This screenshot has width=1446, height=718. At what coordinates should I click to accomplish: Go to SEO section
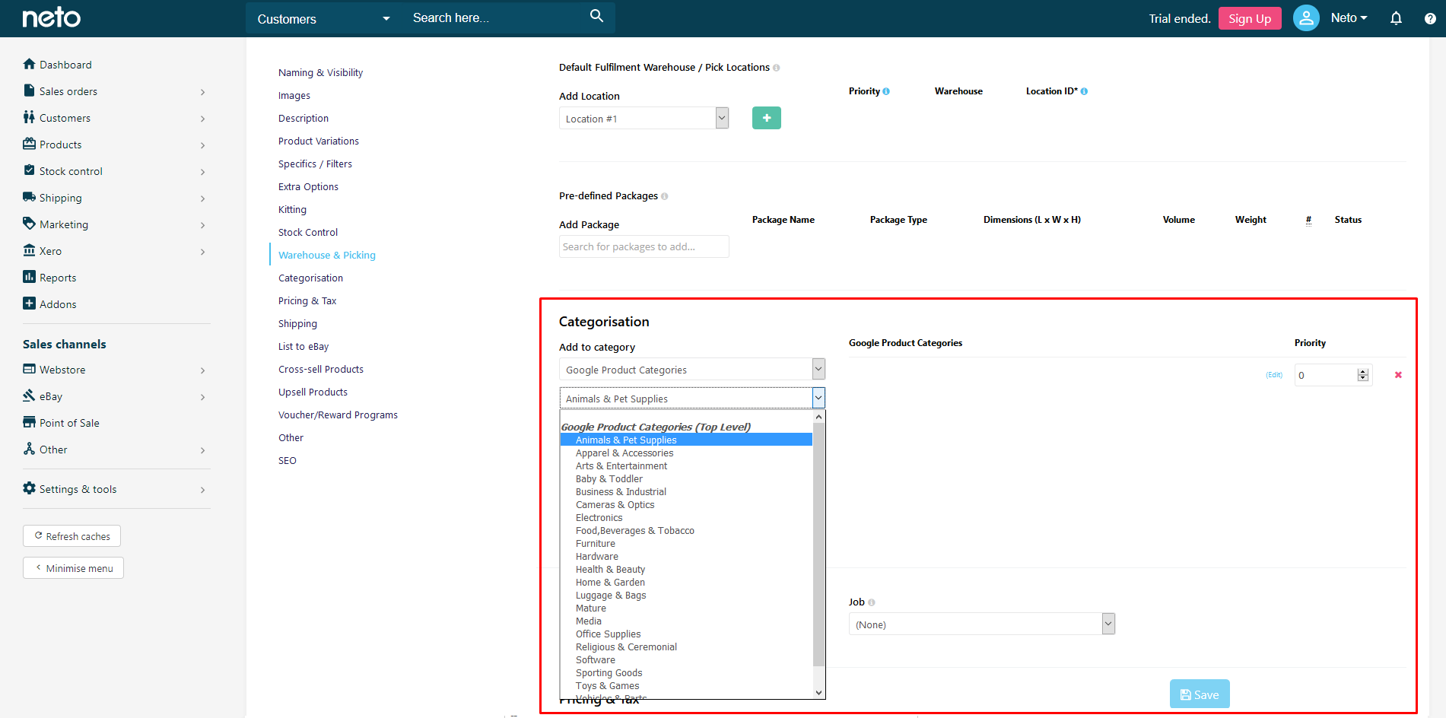288,460
